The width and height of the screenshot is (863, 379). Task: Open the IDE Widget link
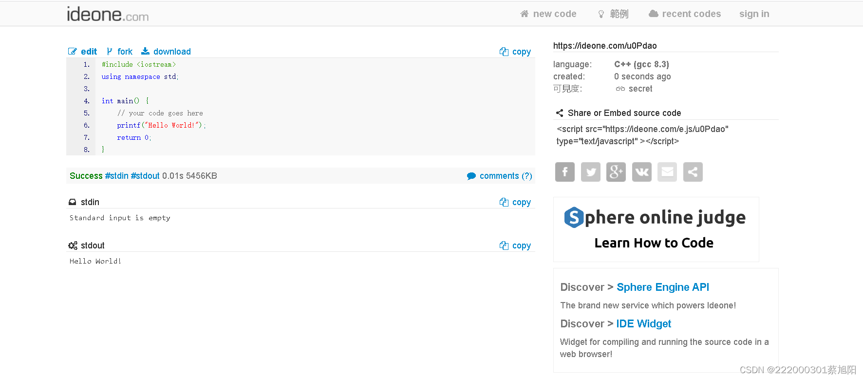643,324
